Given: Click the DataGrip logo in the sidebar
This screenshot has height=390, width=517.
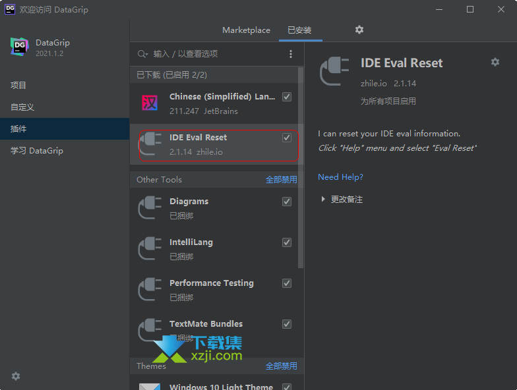Looking at the screenshot, I should tap(20, 47).
